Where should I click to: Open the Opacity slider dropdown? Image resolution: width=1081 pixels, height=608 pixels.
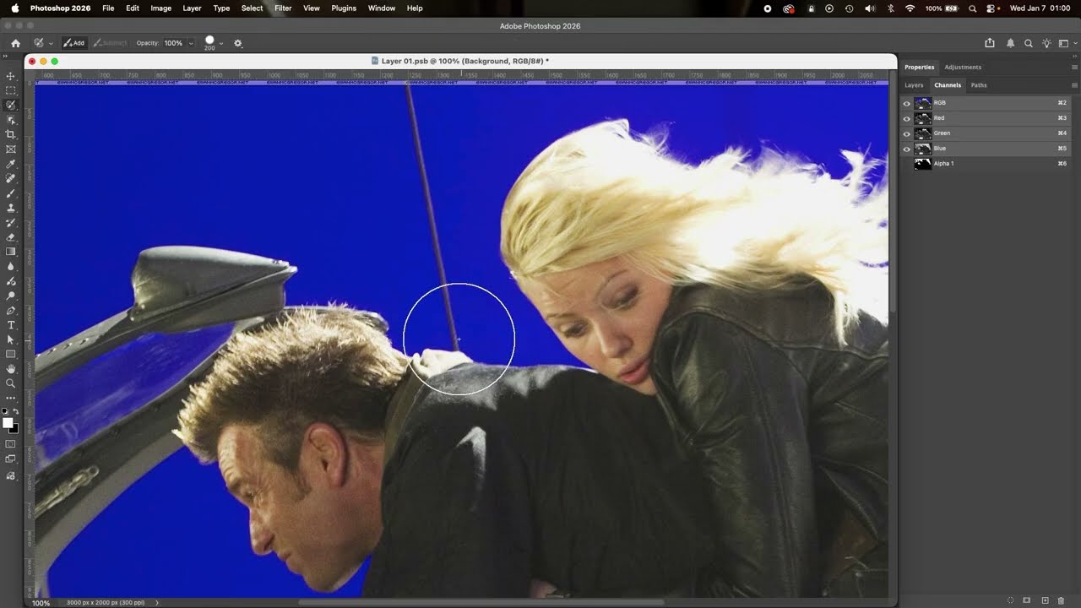191,43
